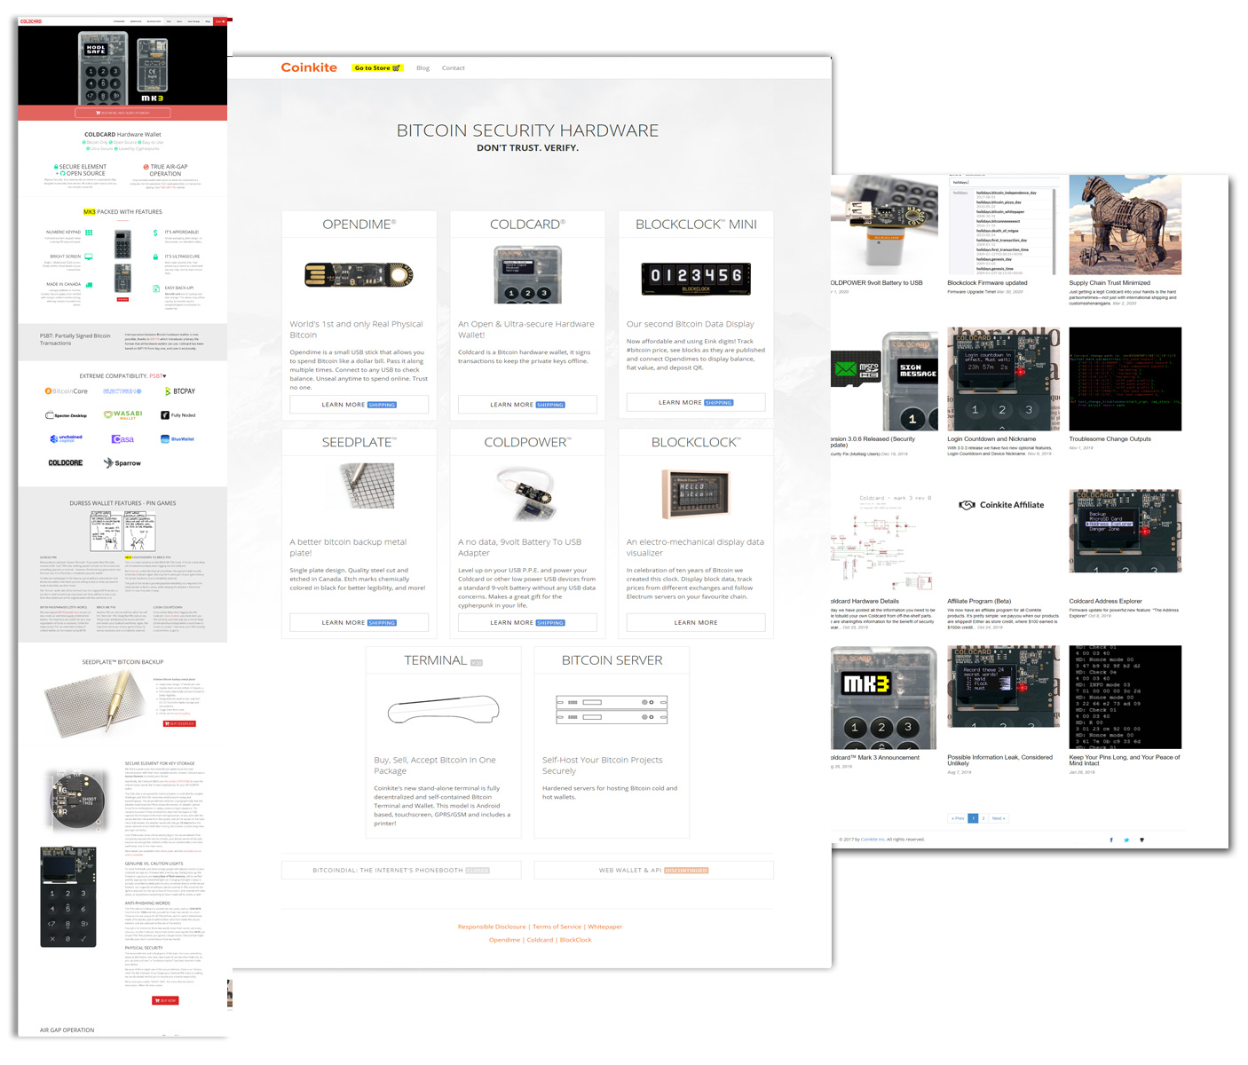
Task: Open the Coldcard footer link
Action: pos(540,940)
